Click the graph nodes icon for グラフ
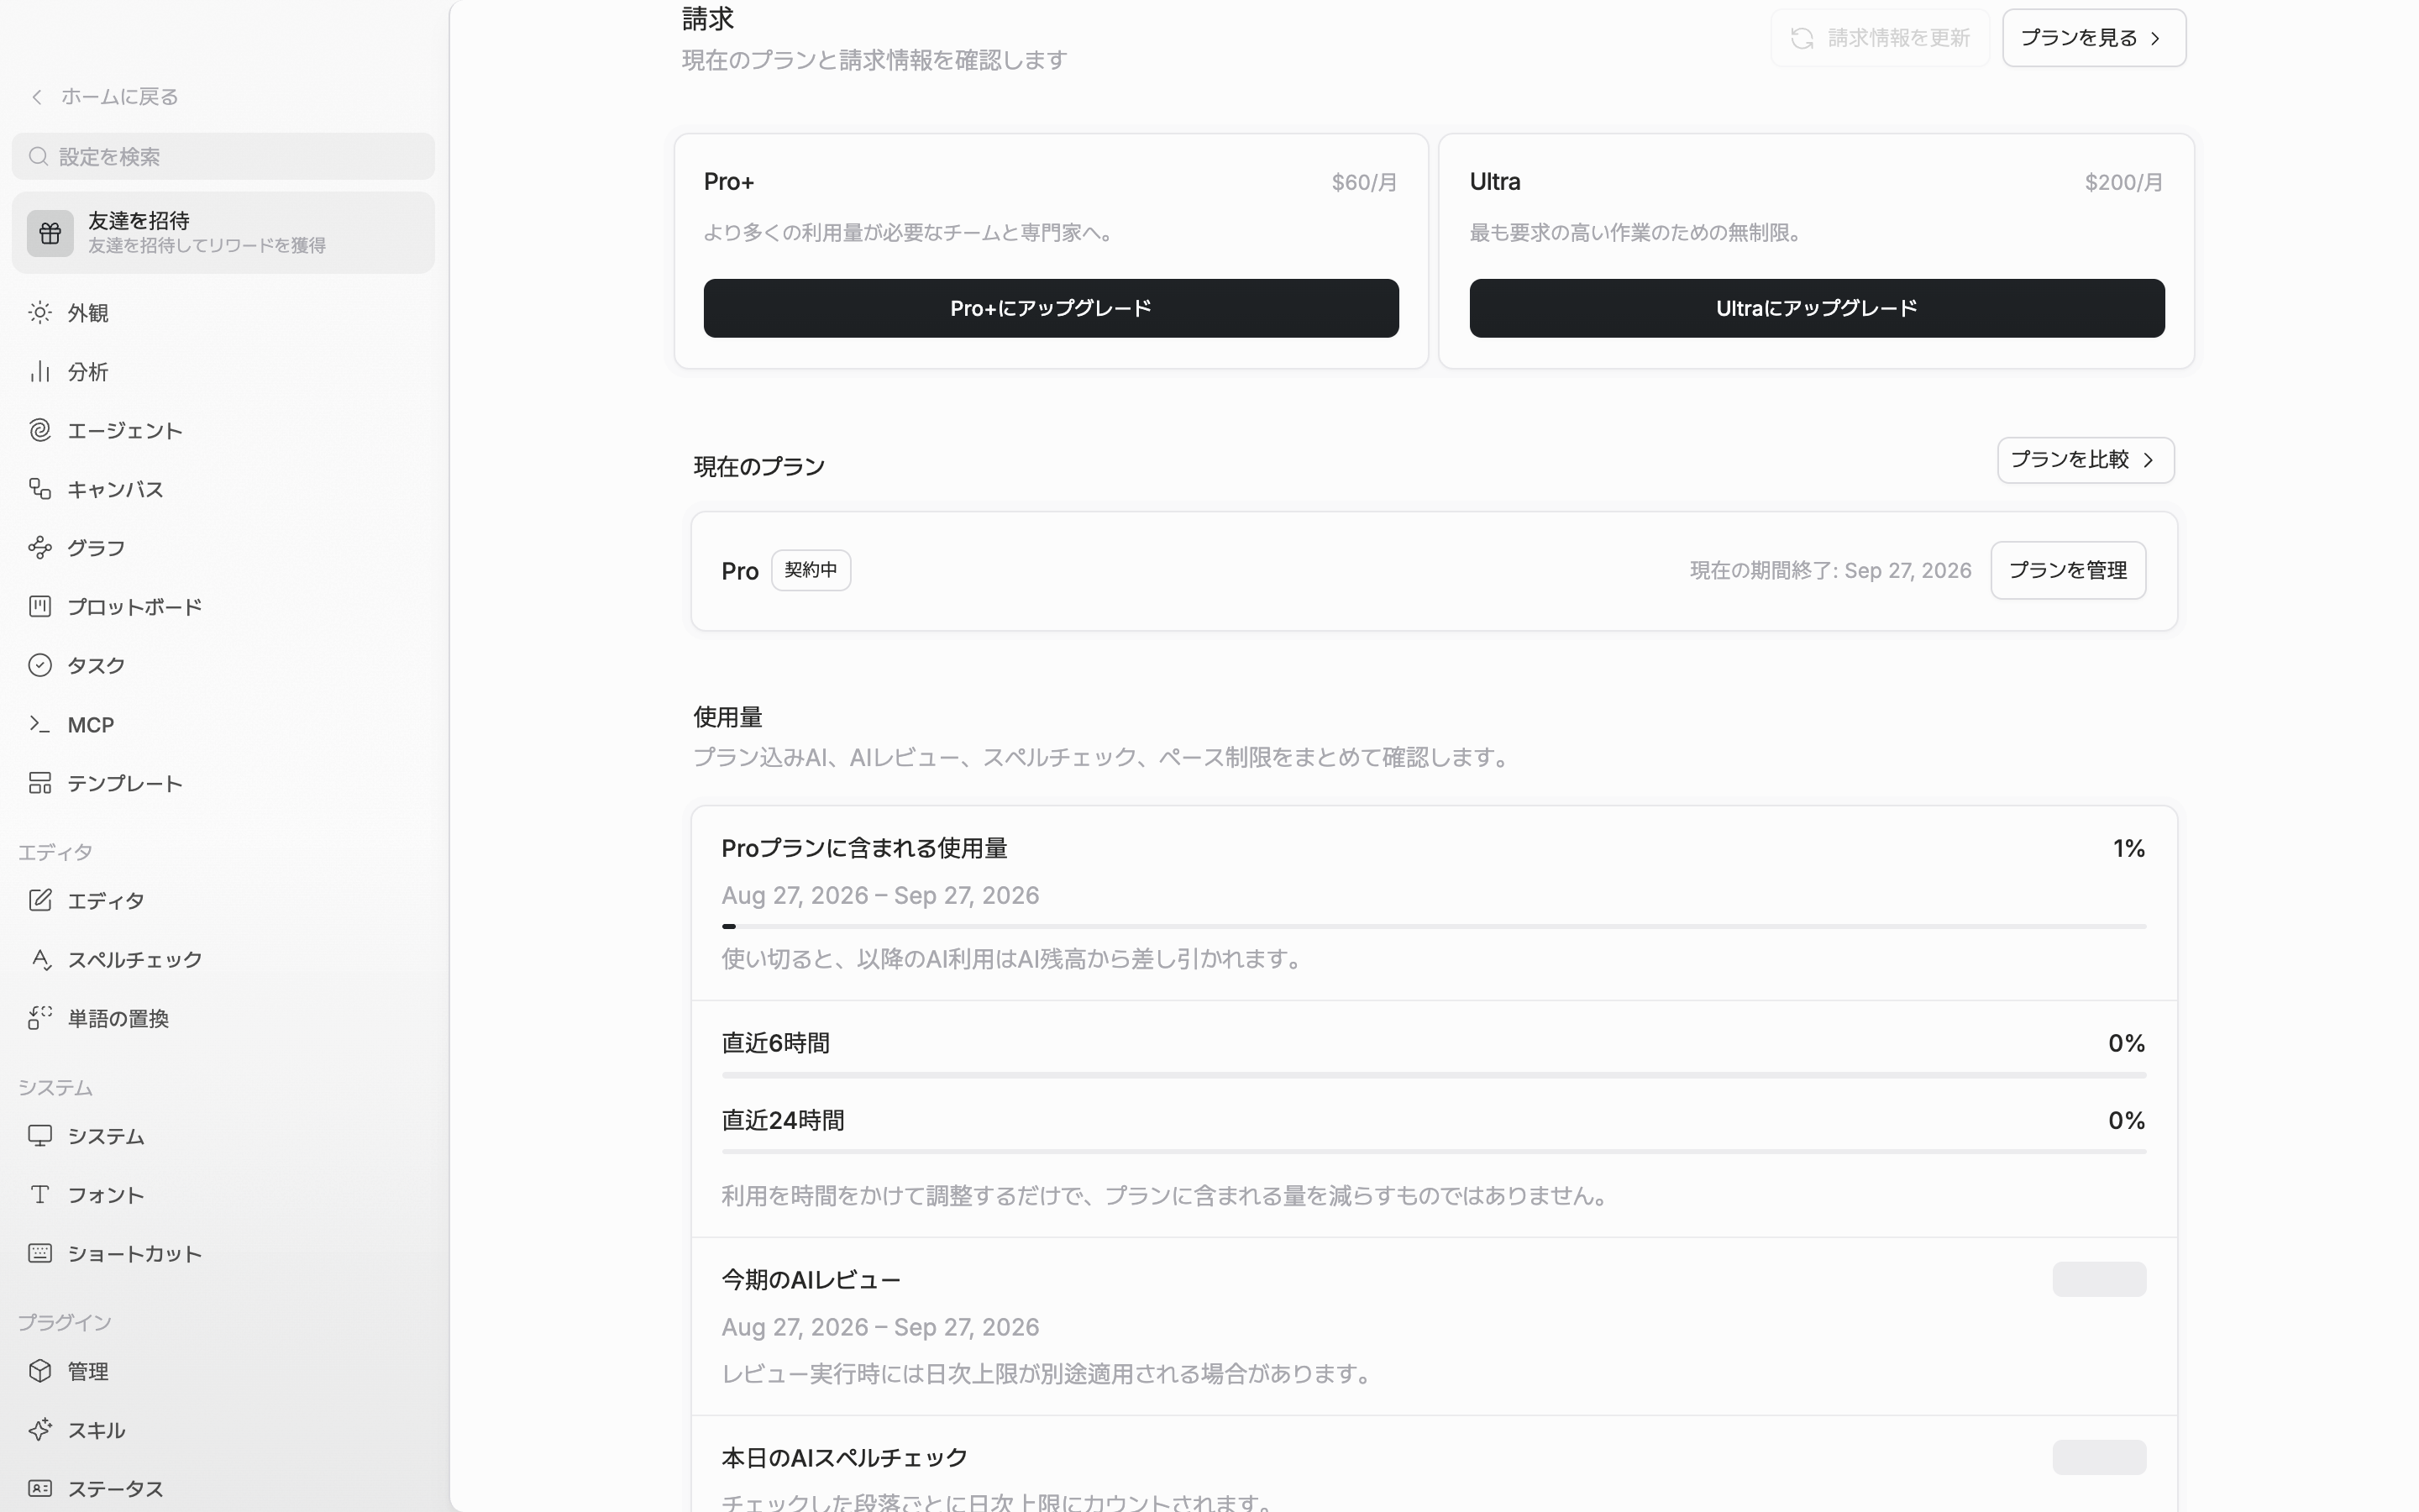This screenshot has height=1512, width=2419. pos(40,548)
